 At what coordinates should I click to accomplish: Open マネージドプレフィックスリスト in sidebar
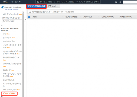click(12, 75)
